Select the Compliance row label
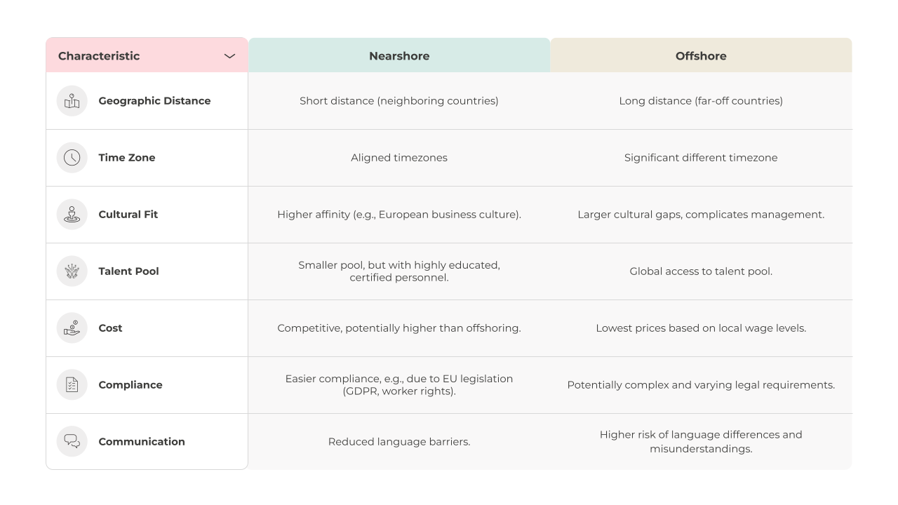The image size is (898, 505). point(130,385)
